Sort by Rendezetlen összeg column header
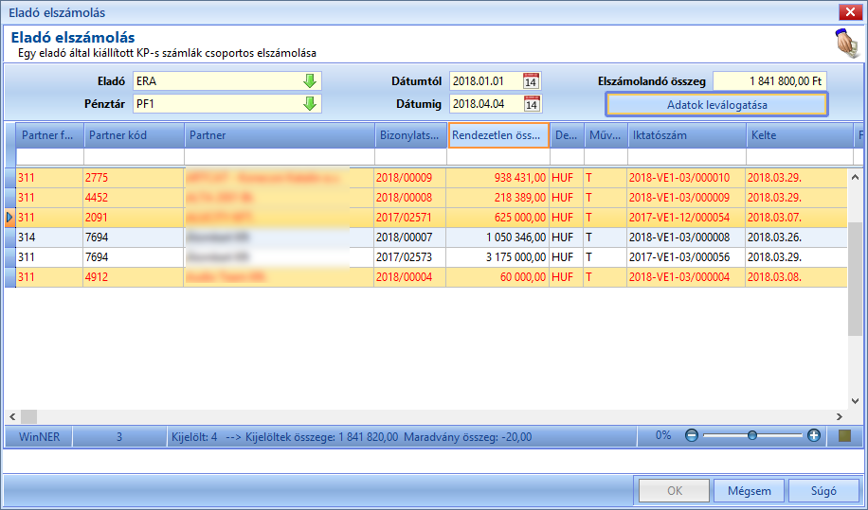Screen dimensions: 868x510 click(498, 135)
